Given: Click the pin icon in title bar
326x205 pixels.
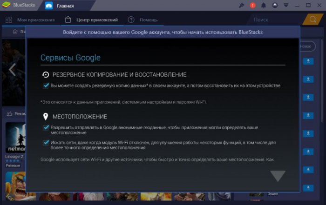Looking at the screenshot, I should pos(241,6).
